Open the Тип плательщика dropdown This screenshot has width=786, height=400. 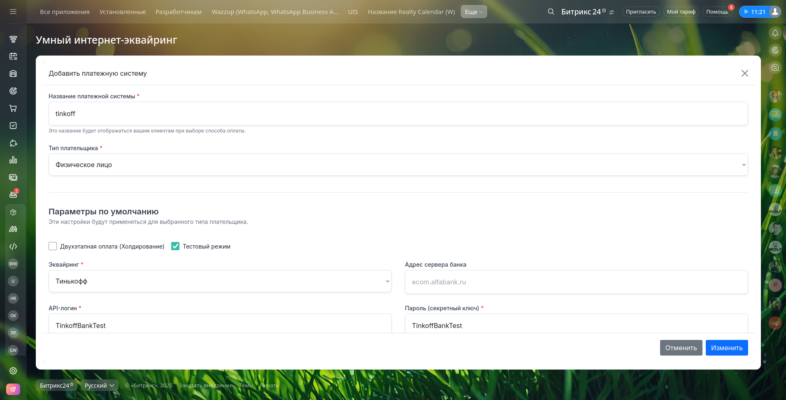[398, 165]
